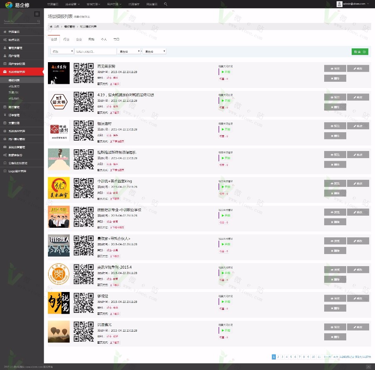Go to page 2 in pagination
The height and width of the screenshot is (370, 375).
tap(278, 357)
